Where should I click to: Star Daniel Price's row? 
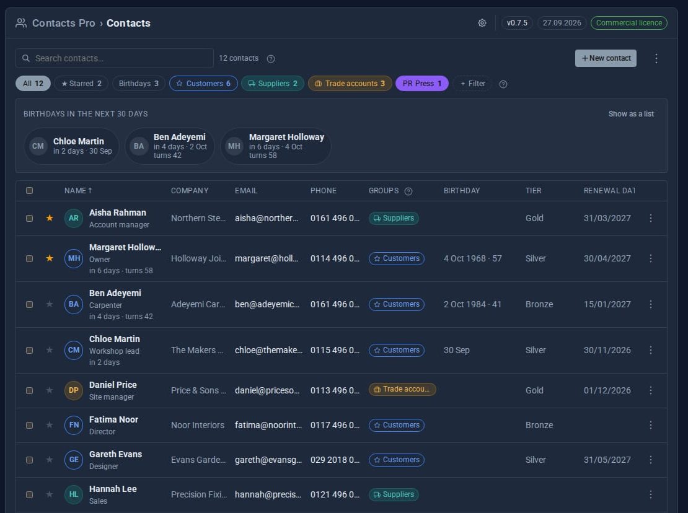coord(50,390)
